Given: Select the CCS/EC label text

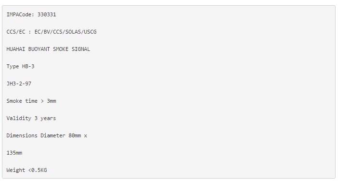Looking at the screenshot, I should [16, 32].
